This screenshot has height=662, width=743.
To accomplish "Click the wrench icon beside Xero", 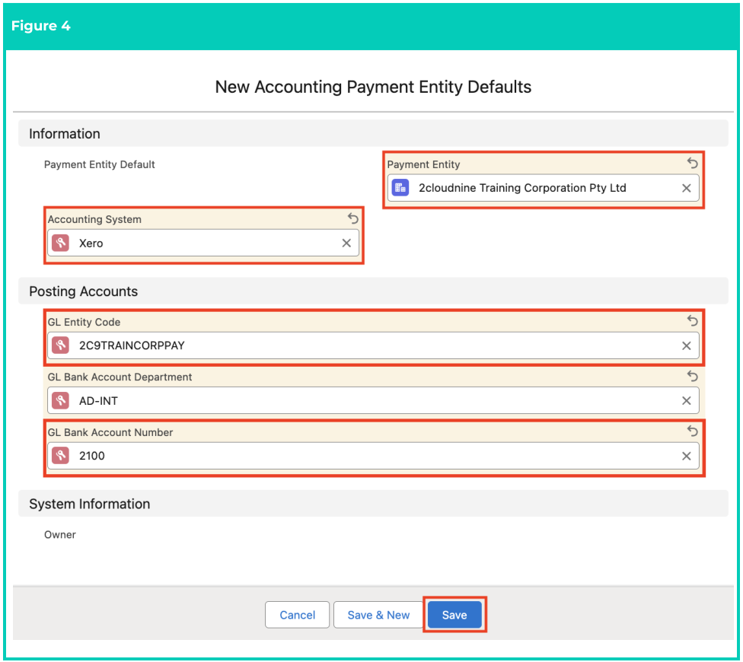I will tap(61, 243).
